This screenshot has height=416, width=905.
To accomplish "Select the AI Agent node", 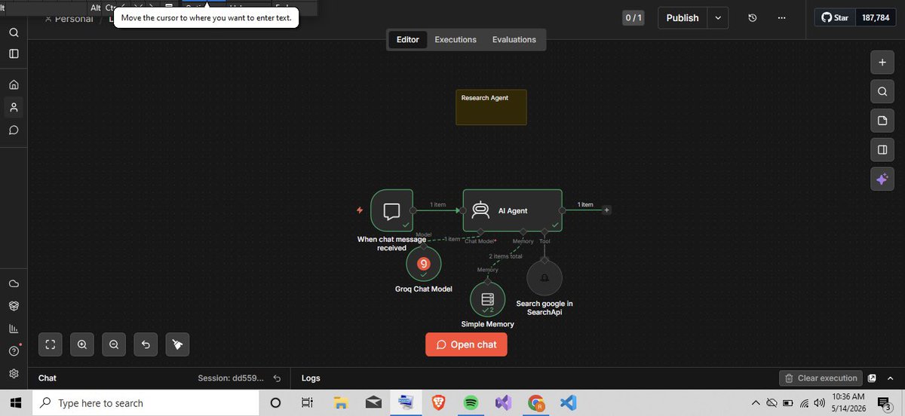I will pos(513,210).
